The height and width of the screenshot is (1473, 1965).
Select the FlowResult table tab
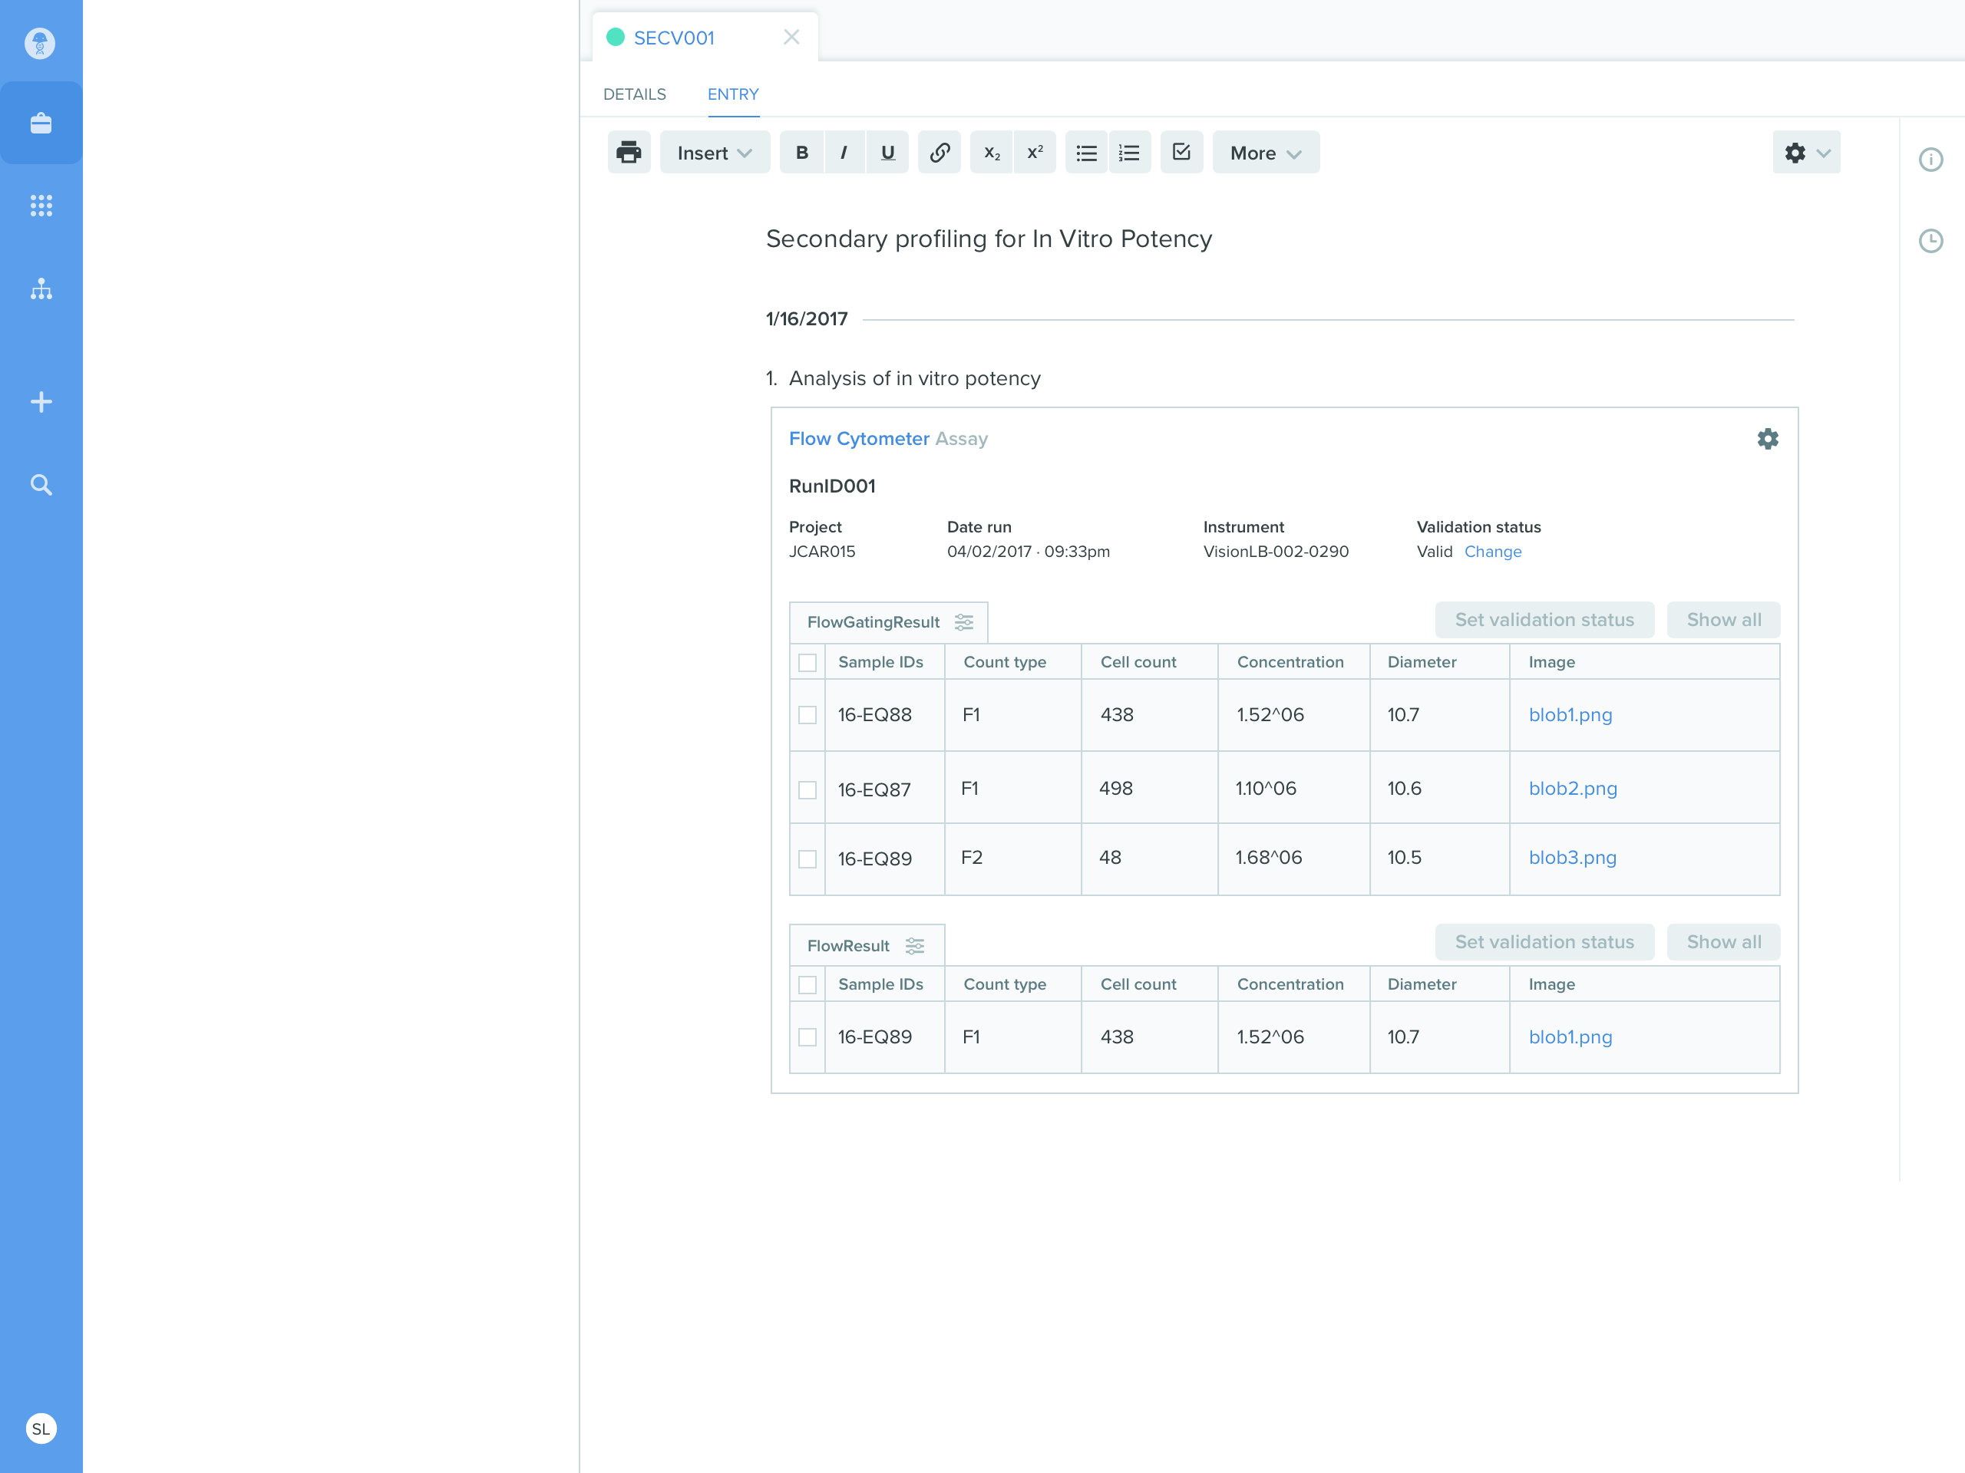866,946
